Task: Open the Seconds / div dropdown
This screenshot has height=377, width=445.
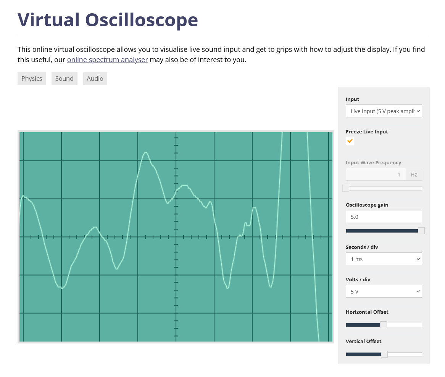Action: point(384,259)
